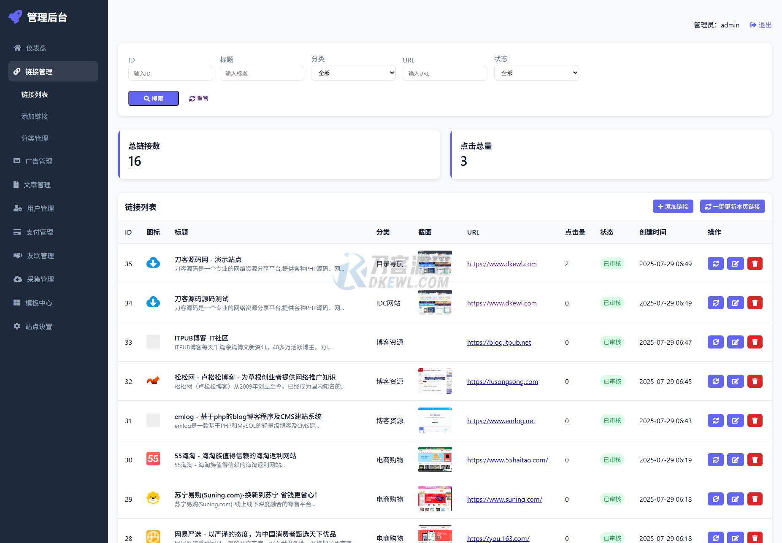The width and height of the screenshot is (782, 543).
Task: Open the link https://blog.itpub.net
Action: (499, 342)
